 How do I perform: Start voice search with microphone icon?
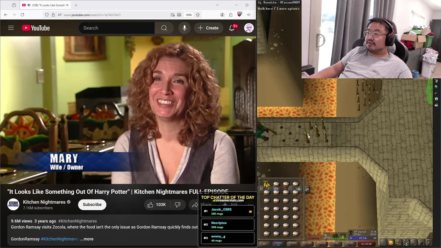[x=184, y=28]
